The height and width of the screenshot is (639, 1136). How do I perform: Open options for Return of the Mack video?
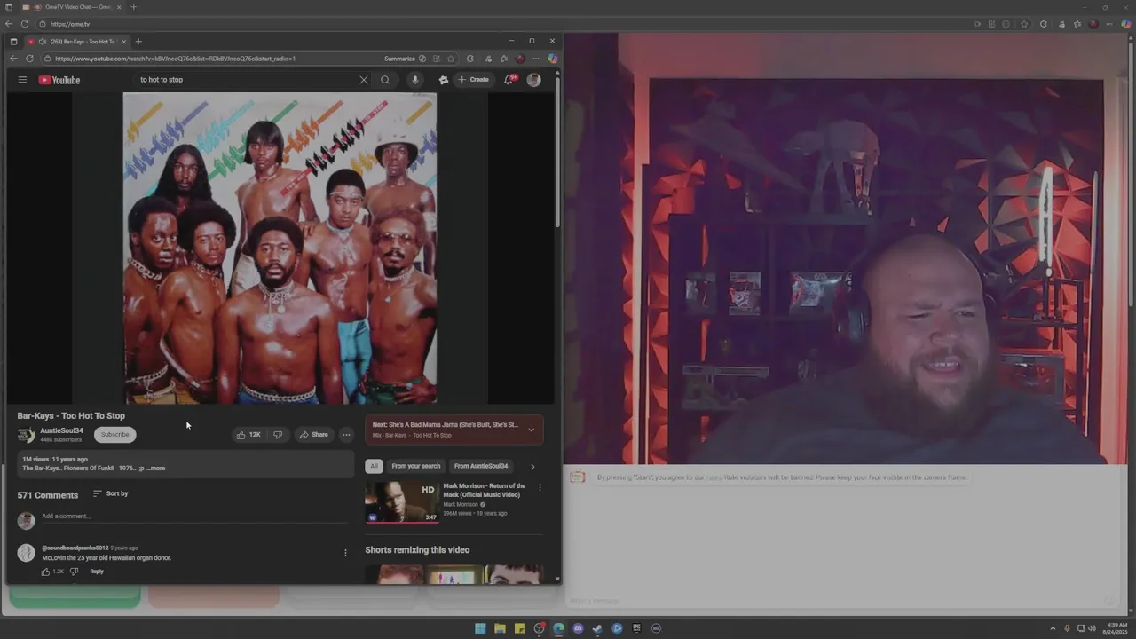[540, 487]
